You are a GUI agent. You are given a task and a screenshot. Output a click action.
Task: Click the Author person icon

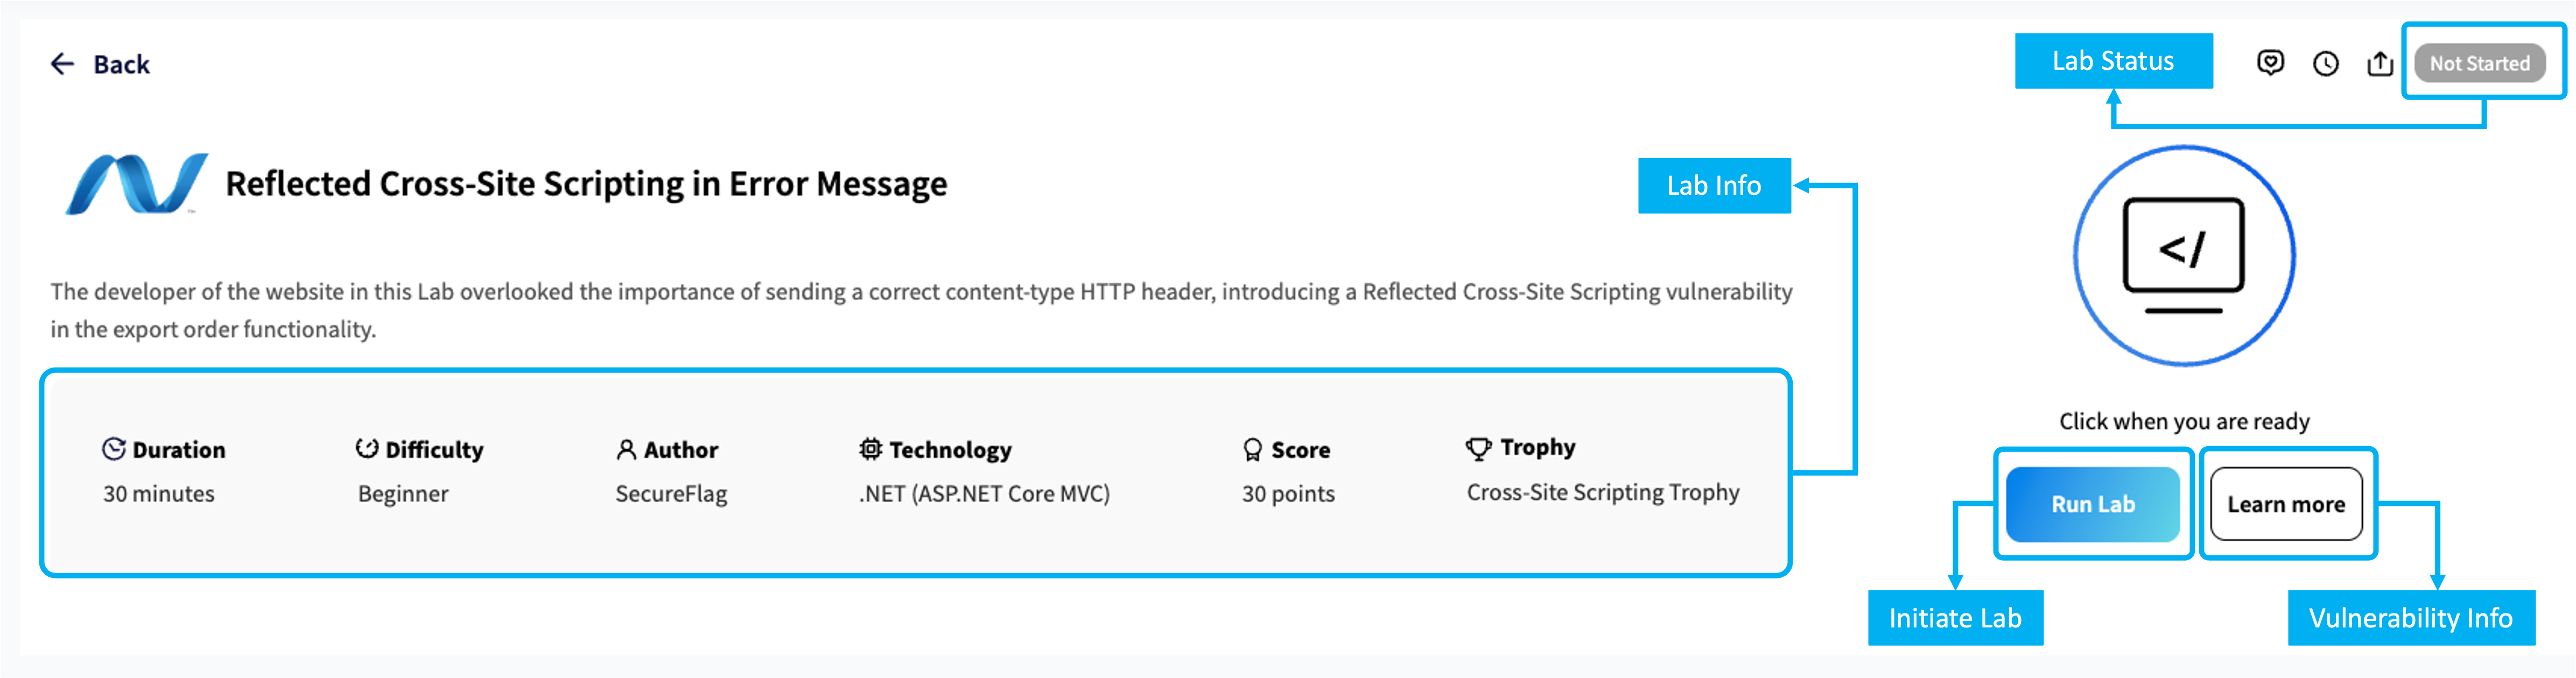click(626, 450)
